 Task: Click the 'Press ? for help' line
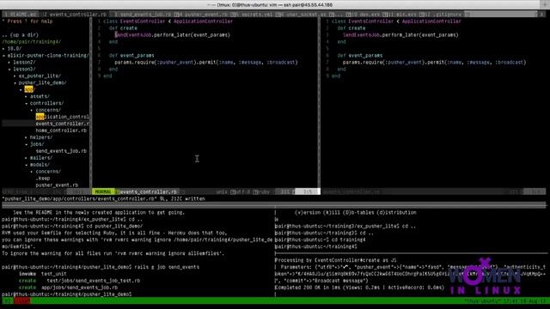(27, 21)
